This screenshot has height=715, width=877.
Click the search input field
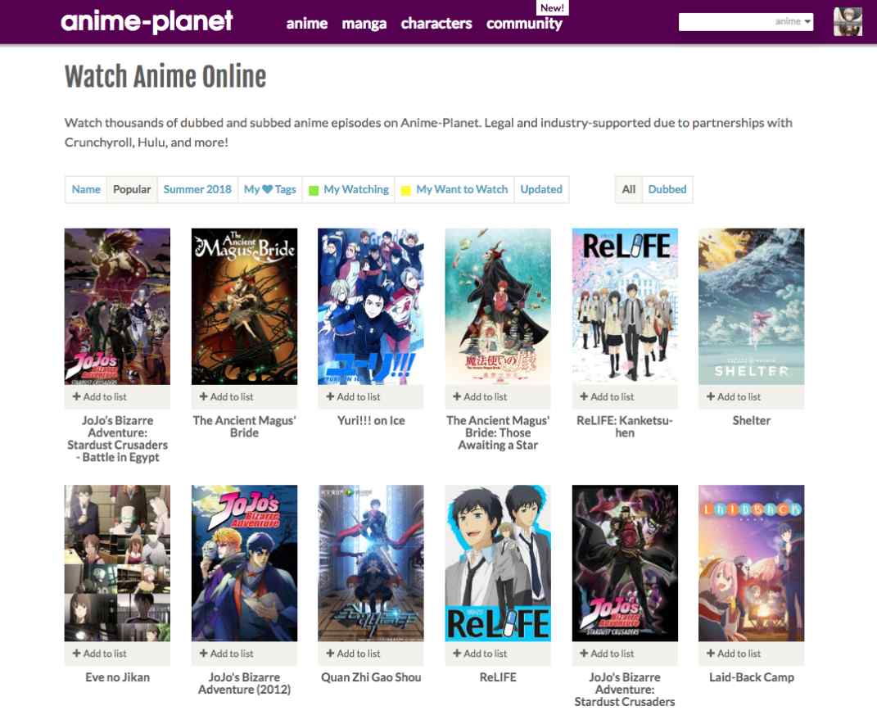(x=726, y=22)
